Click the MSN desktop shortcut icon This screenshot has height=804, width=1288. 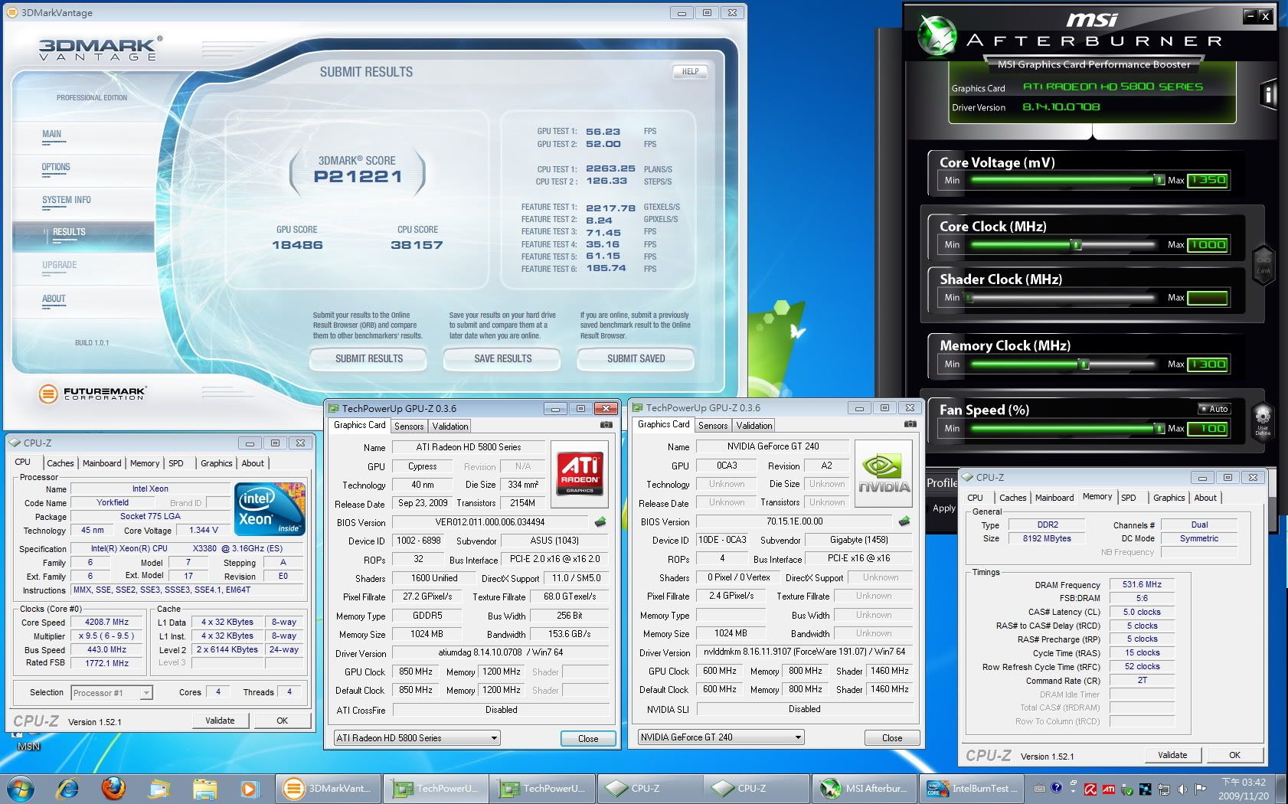point(28,740)
